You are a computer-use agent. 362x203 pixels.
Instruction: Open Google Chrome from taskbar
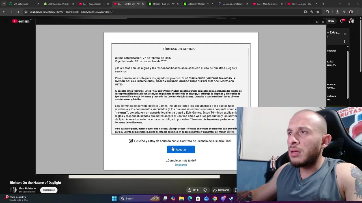tap(215, 198)
